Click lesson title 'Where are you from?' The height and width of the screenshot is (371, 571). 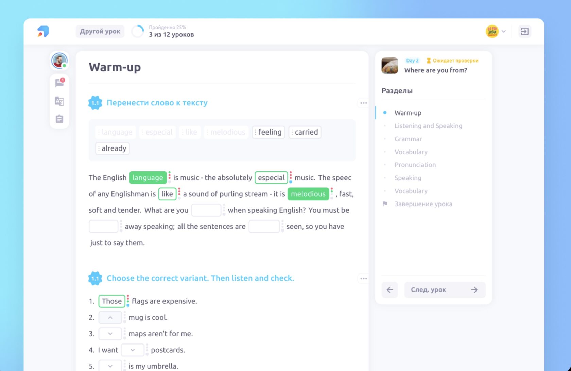(436, 70)
